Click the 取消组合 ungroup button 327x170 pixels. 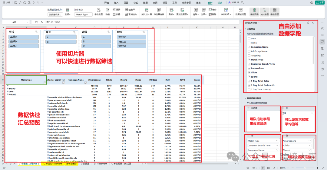[x=131, y=14]
